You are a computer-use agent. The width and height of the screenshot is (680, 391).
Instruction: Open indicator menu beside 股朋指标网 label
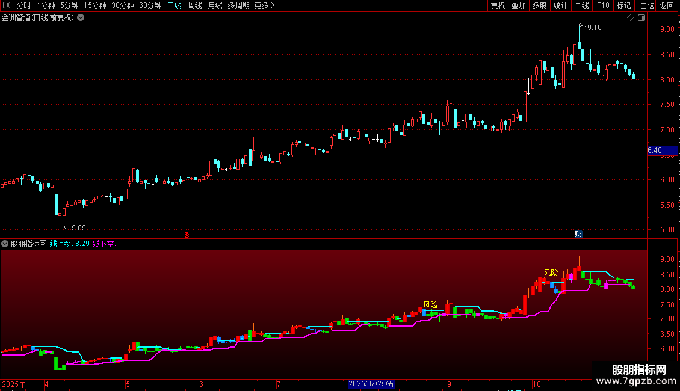coord(5,244)
